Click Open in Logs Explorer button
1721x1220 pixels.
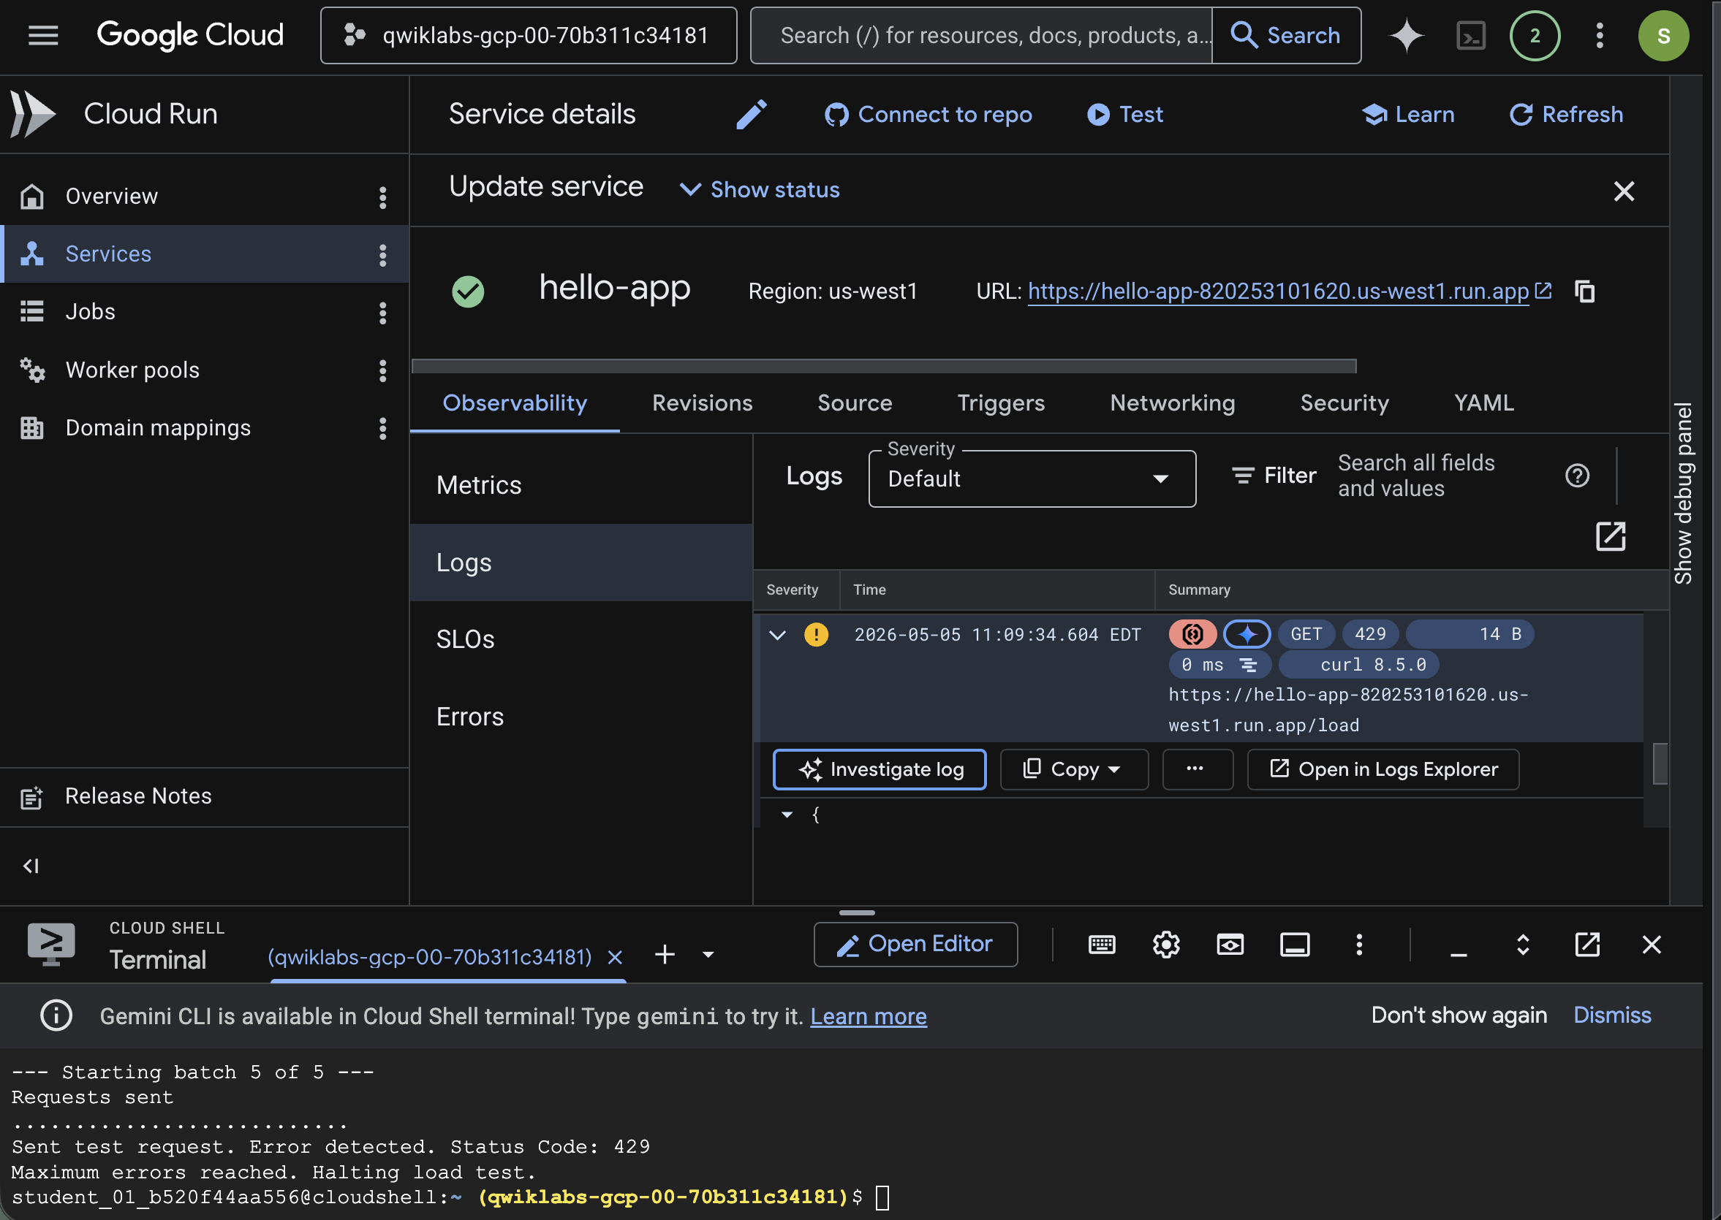1383,769
